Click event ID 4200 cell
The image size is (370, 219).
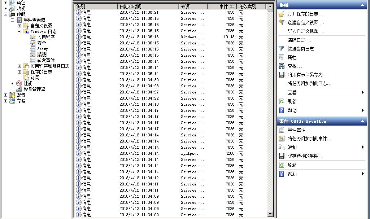pos(230,153)
